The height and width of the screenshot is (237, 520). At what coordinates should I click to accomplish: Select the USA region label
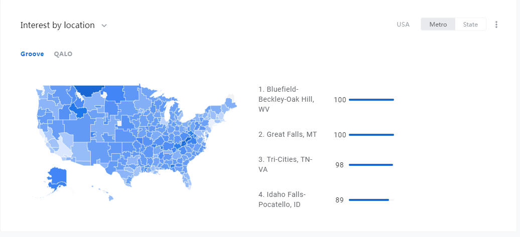click(403, 25)
